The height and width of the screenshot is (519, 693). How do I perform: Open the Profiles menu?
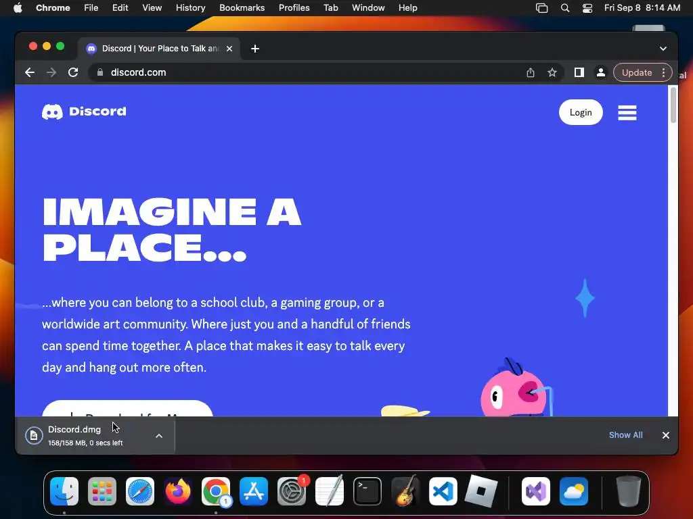tap(294, 8)
